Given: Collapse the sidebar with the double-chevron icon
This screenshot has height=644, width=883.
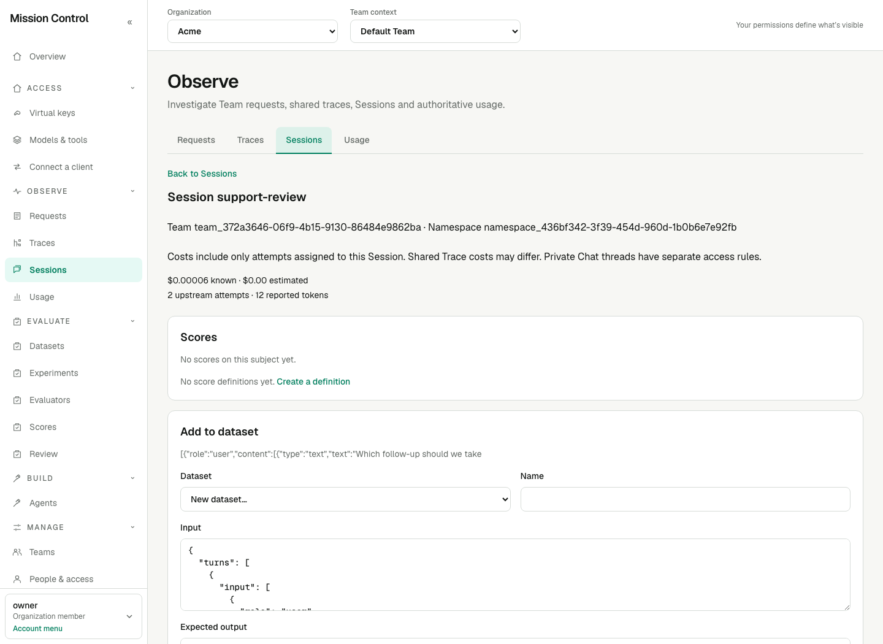Looking at the screenshot, I should coord(129,22).
